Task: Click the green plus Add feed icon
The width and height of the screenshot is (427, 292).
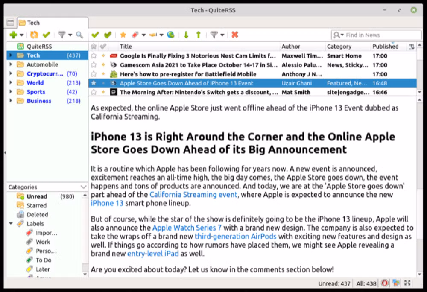Action: 13,35
